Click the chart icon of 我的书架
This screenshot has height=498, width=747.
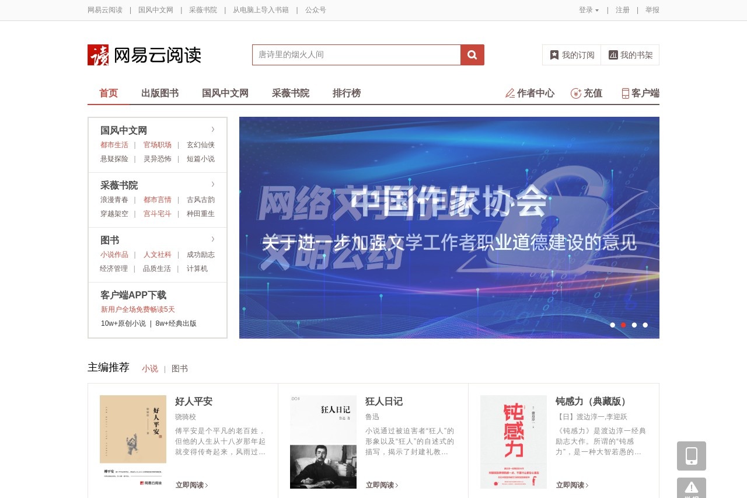pos(613,55)
